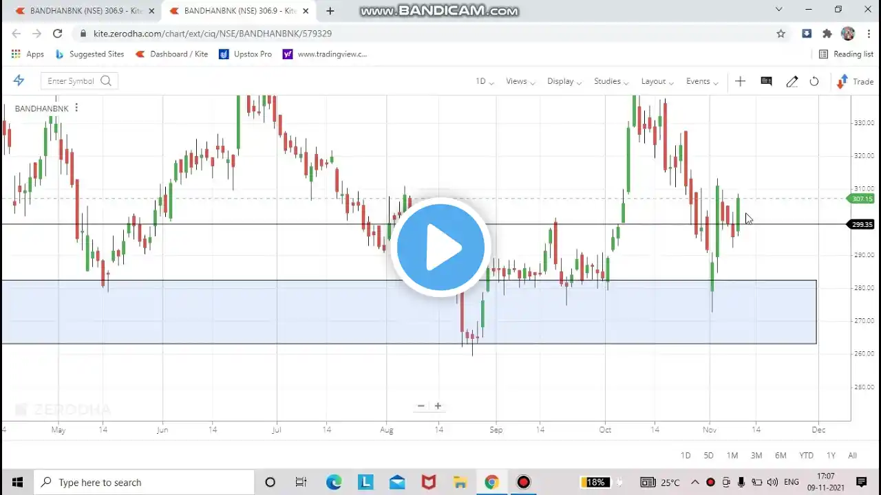Screen dimensions: 881x495
Task: Open McAfee from the taskbar
Action: pyautogui.click(x=429, y=482)
